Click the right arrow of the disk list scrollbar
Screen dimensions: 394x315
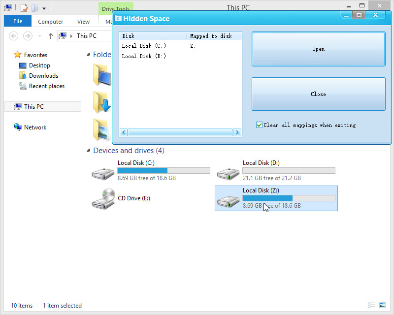click(x=237, y=132)
